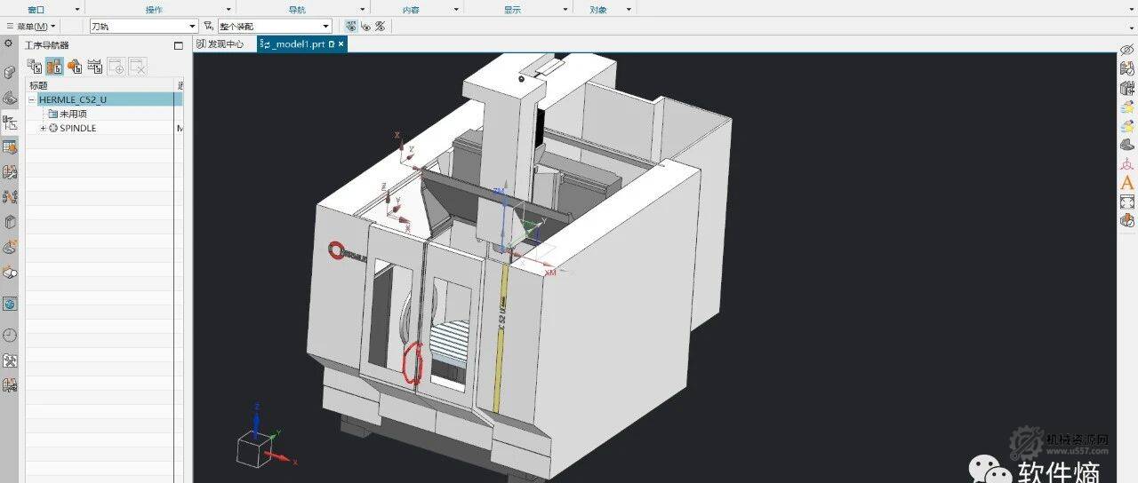Click the crossed tools icon in left sidebar
Screen dimensions: 1138x483
(x=10, y=360)
